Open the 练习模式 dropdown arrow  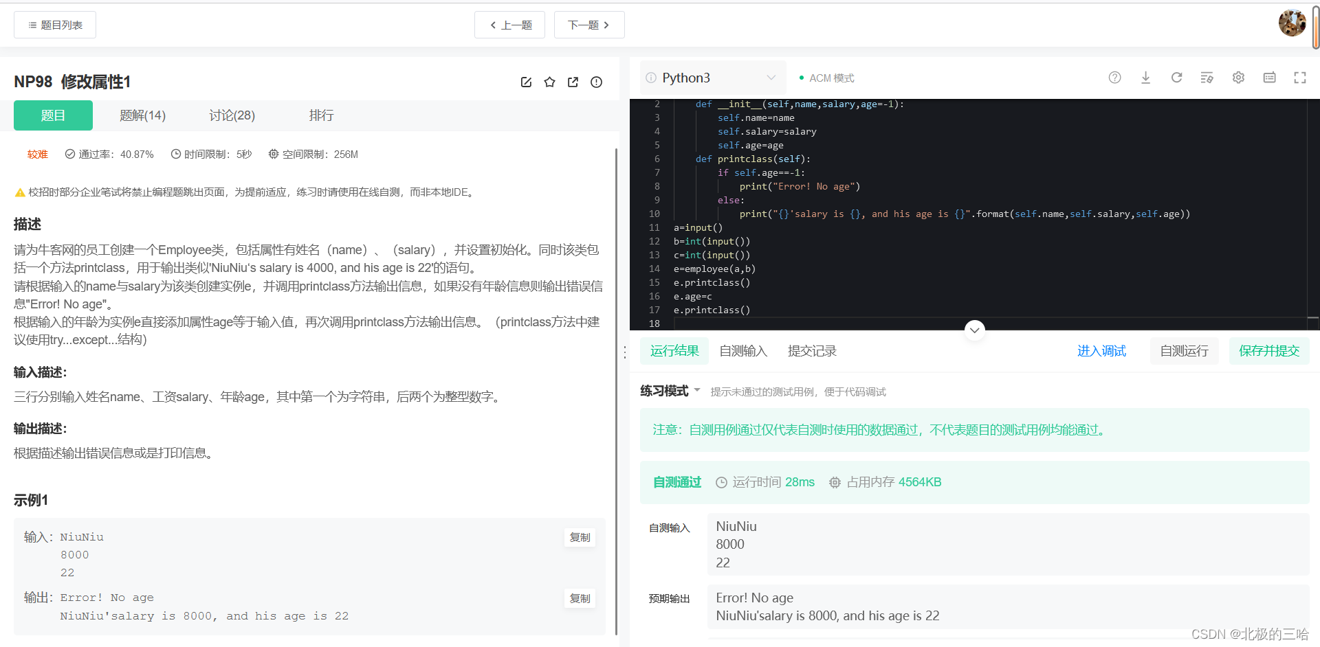[698, 390]
